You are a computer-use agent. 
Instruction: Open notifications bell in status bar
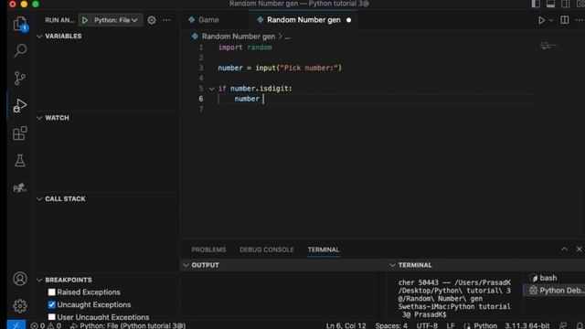(x=580, y=325)
